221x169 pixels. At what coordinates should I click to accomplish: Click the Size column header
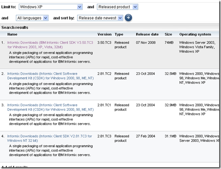pos(168,35)
